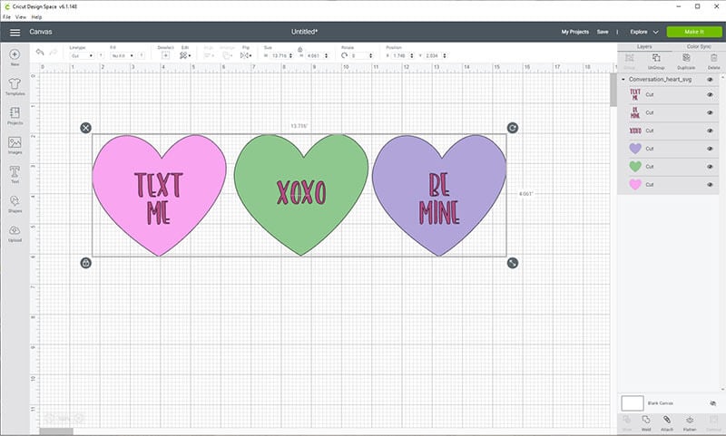Viewport: 726px width, 436px height.
Task: Click the green Make It button
Action: [x=693, y=32]
